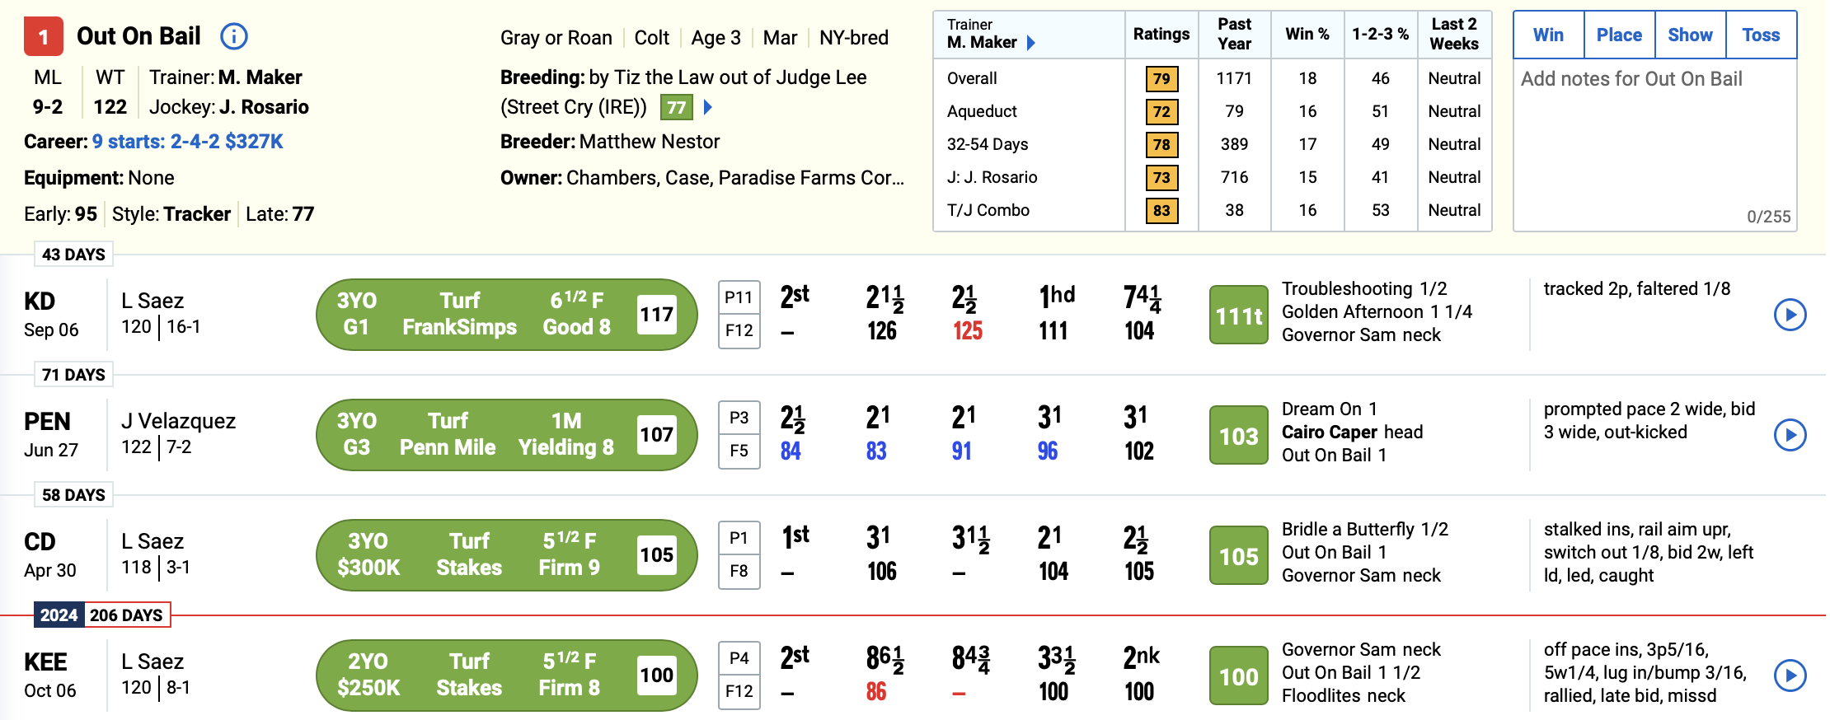Screen dimensions: 1830x720
Task: Select the Show pick tab
Action: [x=1690, y=35]
